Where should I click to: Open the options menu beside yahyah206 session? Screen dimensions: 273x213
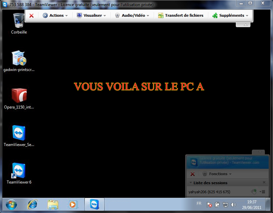coord(262,192)
